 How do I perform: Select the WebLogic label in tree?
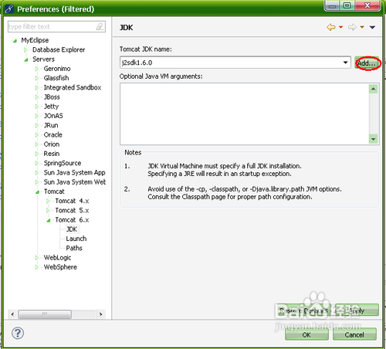[x=57, y=258]
